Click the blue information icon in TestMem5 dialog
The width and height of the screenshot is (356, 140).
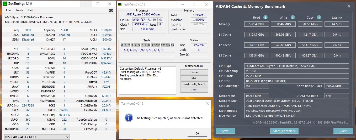click(129, 118)
